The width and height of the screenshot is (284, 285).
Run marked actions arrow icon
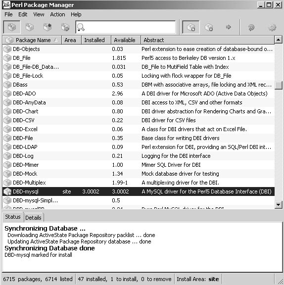pyautogui.click(x=229, y=27)
